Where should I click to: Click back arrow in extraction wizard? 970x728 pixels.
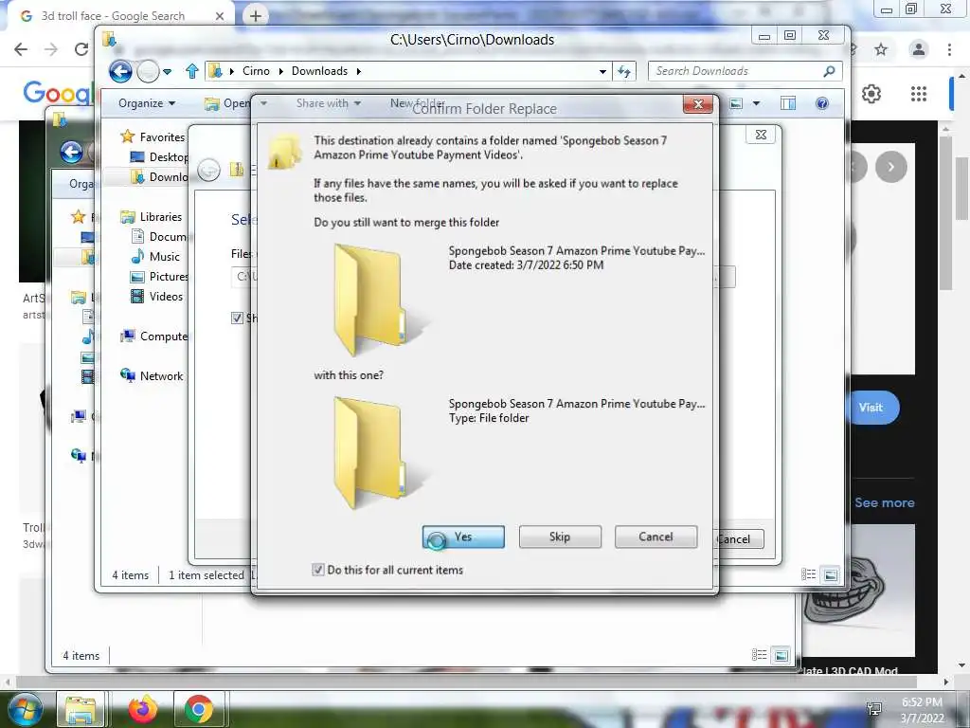coord(209,169)
